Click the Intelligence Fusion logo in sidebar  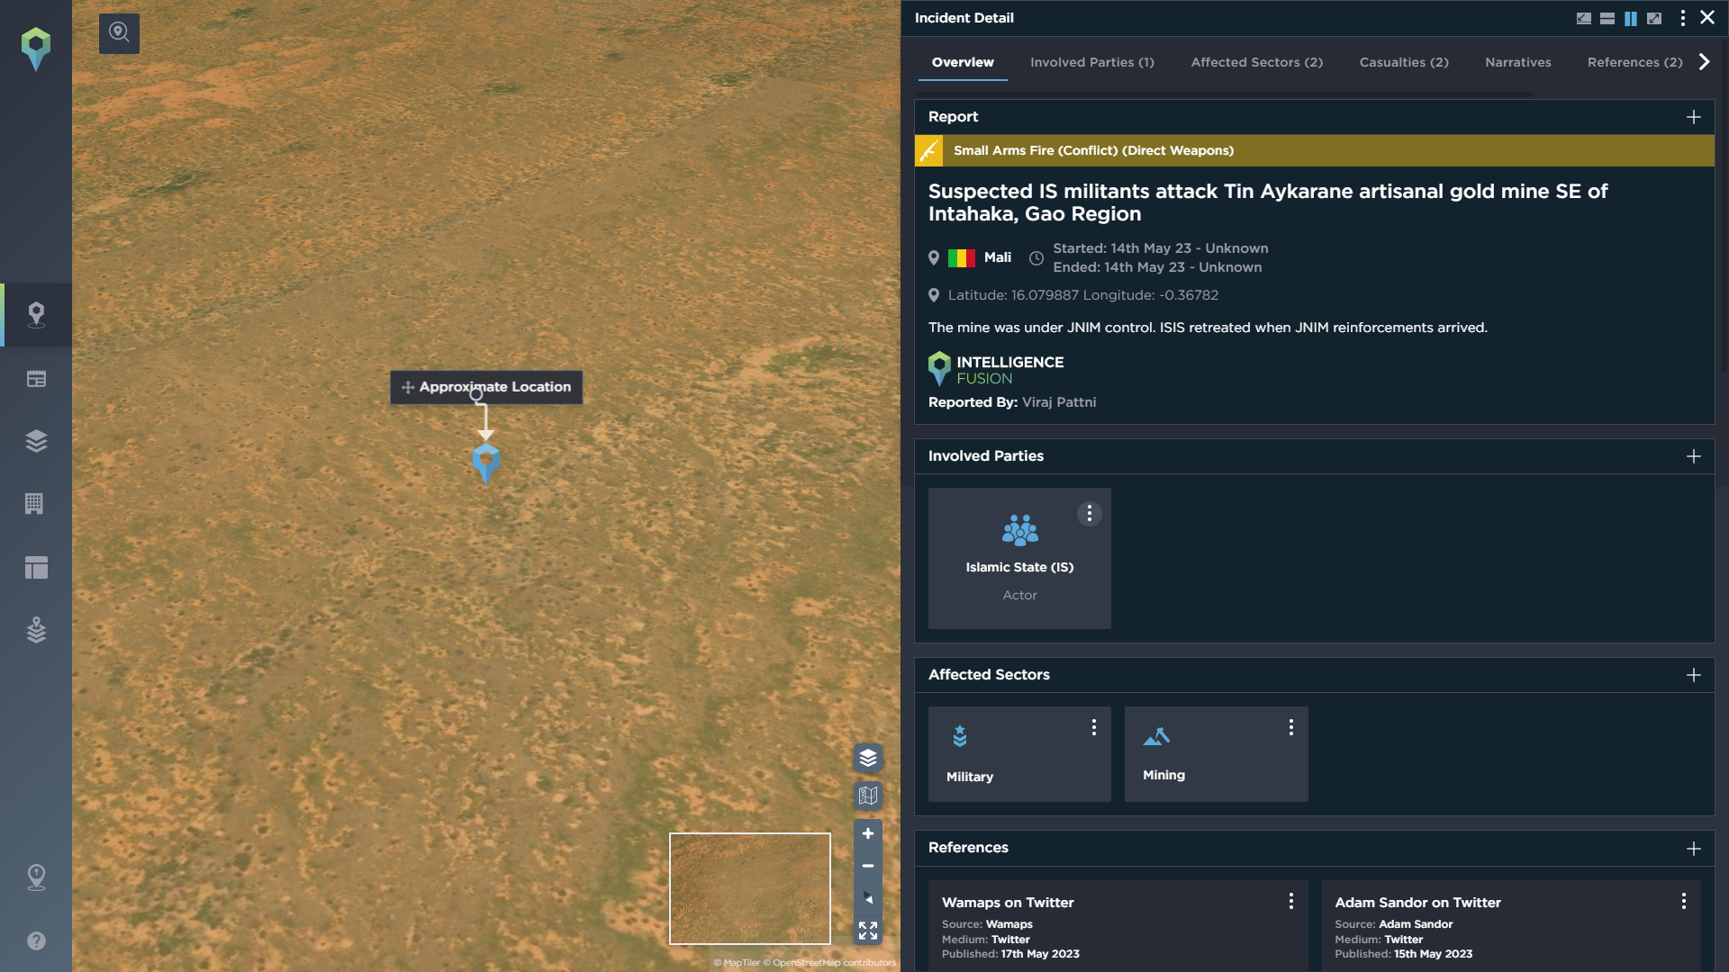pyautogui.click(x=36, y=49)
